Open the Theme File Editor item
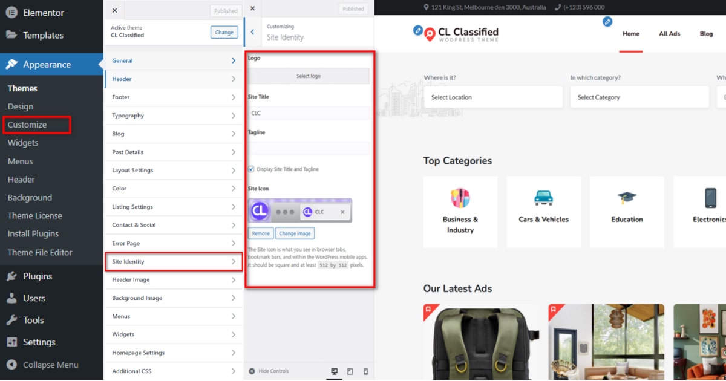This screenshot has height=381, width=726. pyautogui.click(x=40, y=252)
